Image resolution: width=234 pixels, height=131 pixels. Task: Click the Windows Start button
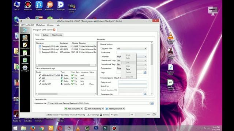click(15, 128)
